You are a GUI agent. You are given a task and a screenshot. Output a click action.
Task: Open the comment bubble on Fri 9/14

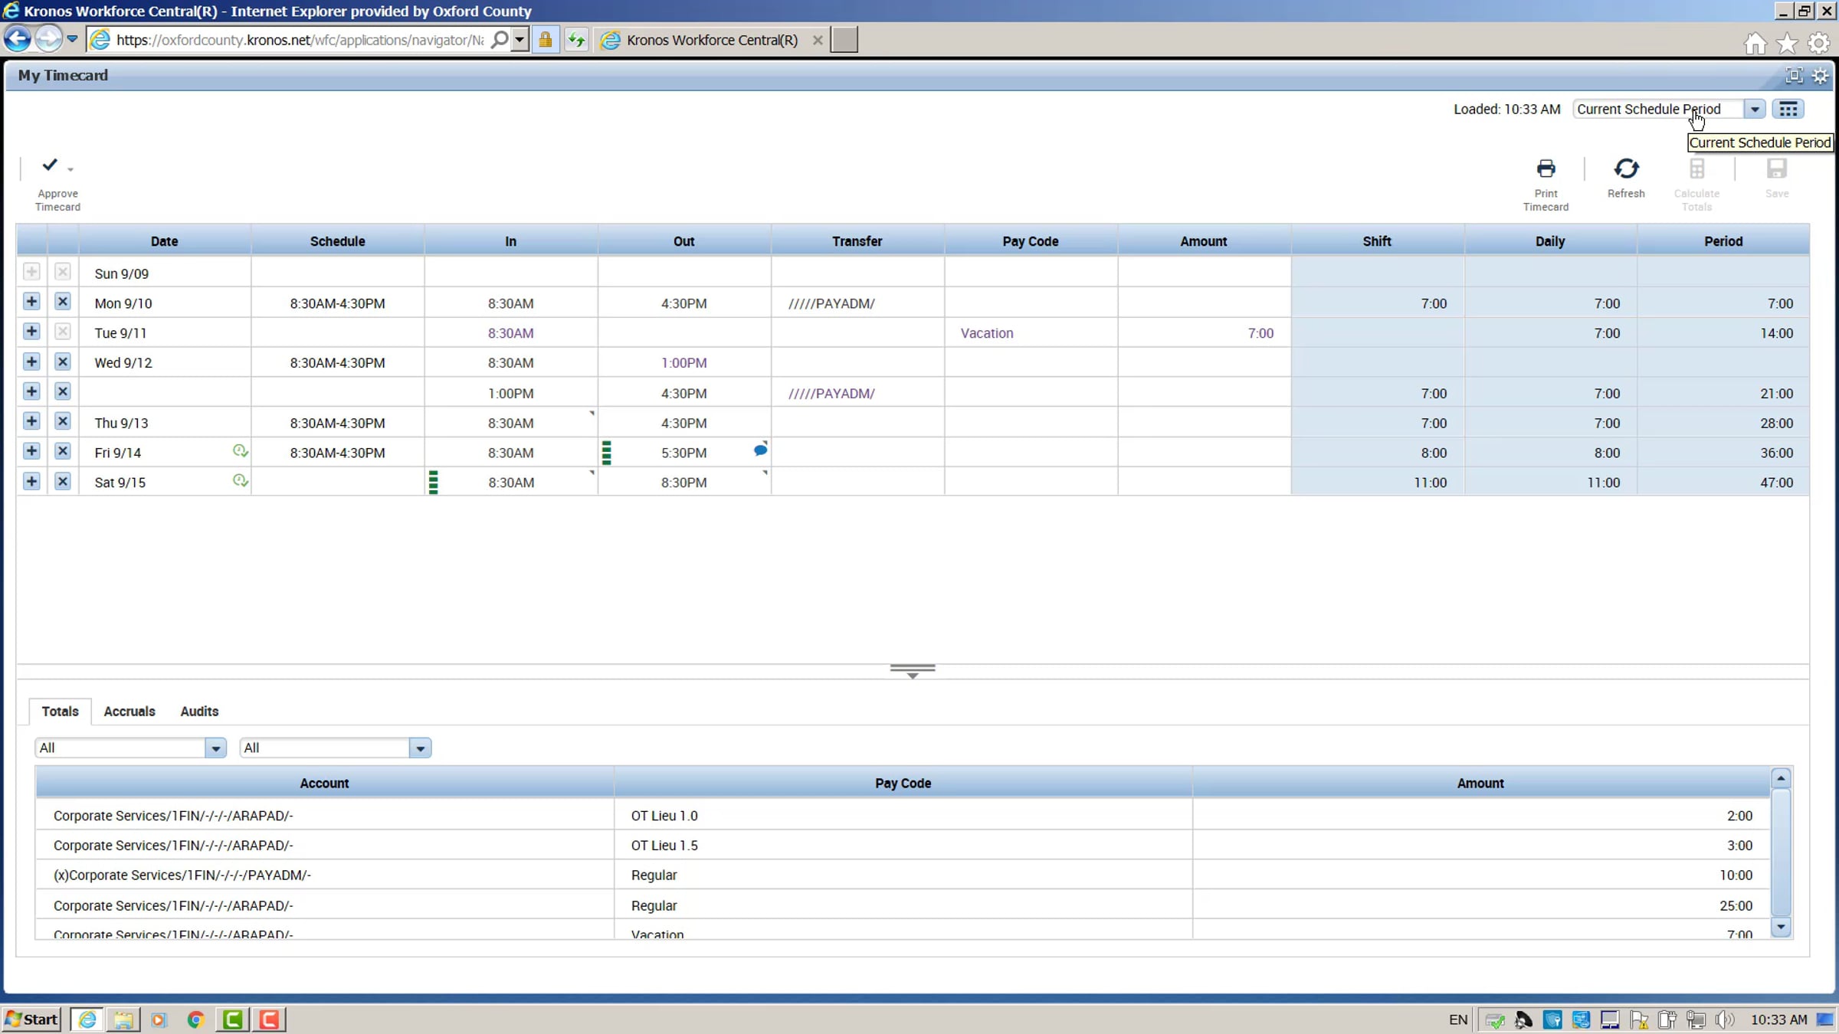[x=760, y=450]
